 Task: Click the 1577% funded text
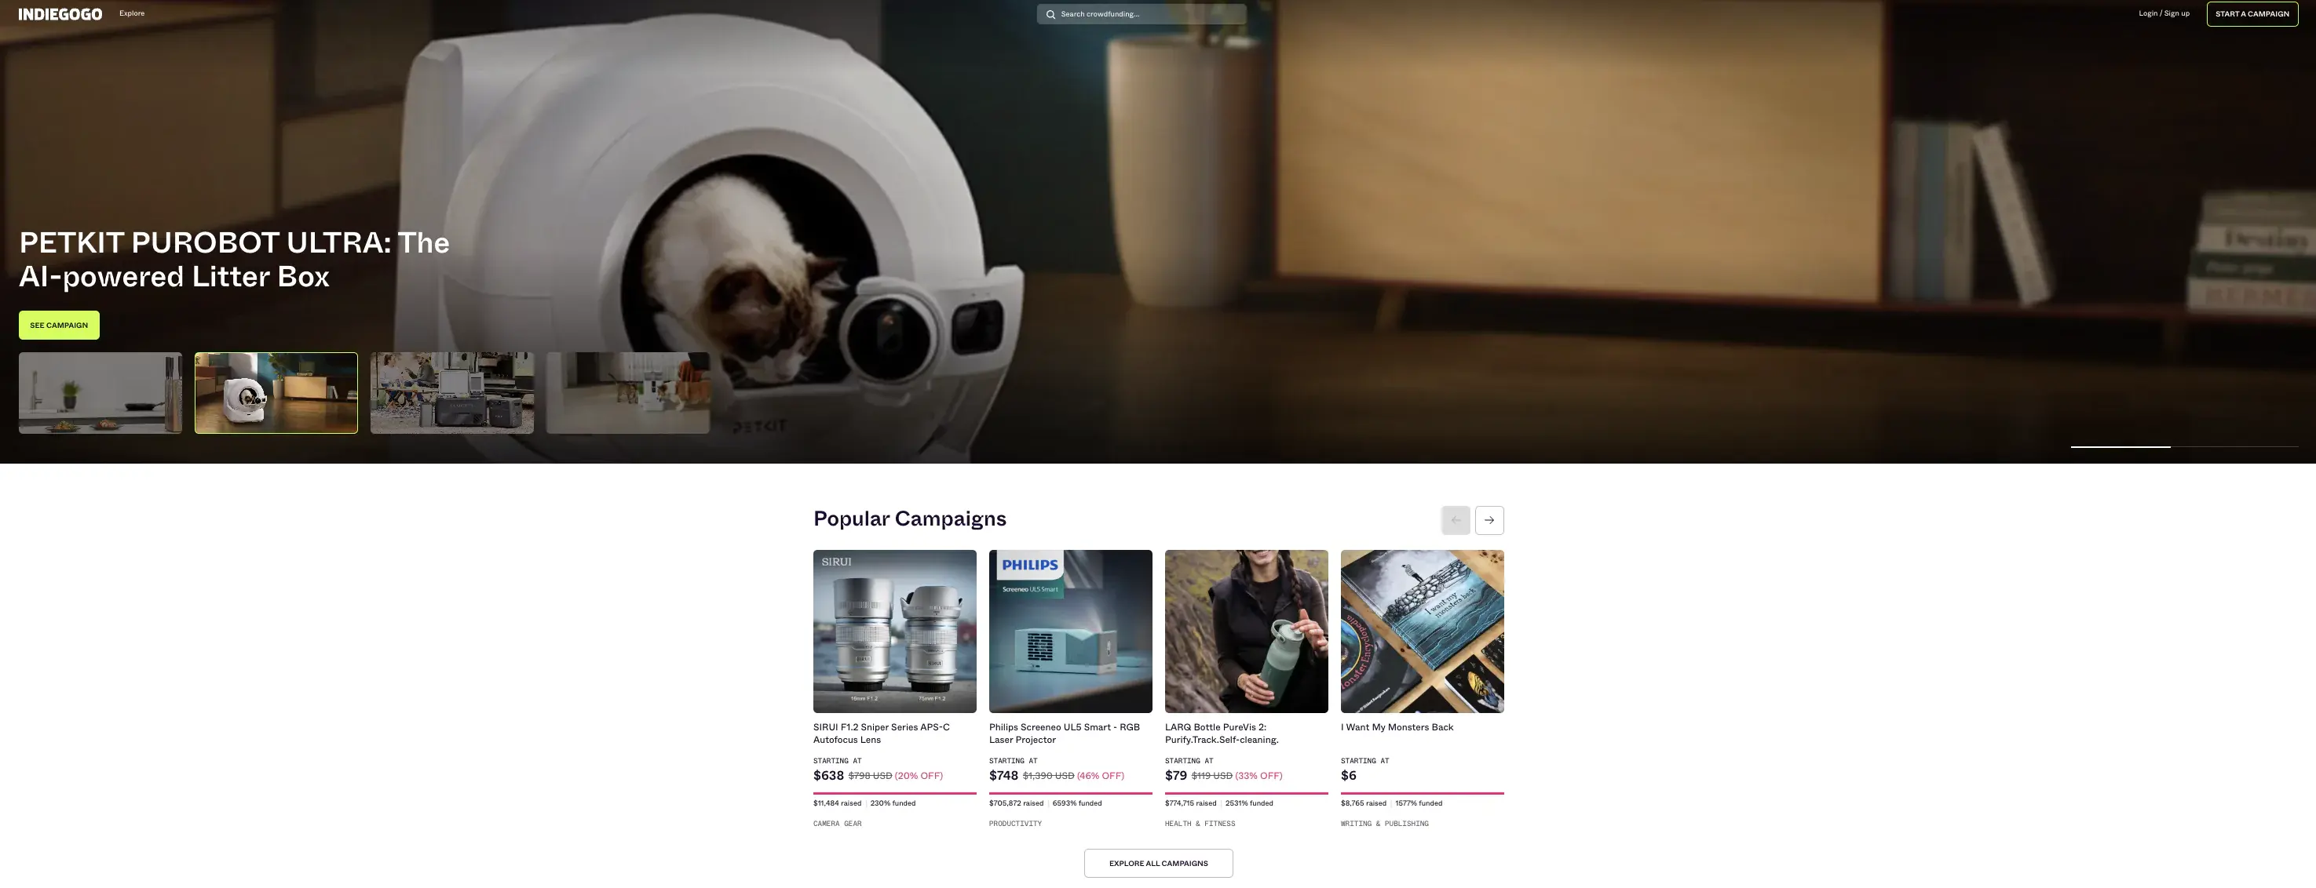pyautogui.click(x=1418, y=803)
